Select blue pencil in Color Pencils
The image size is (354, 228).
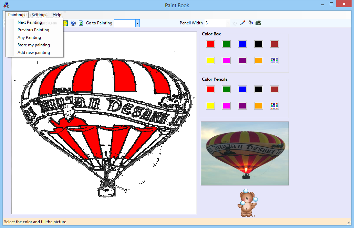click(x=242, y=89)
